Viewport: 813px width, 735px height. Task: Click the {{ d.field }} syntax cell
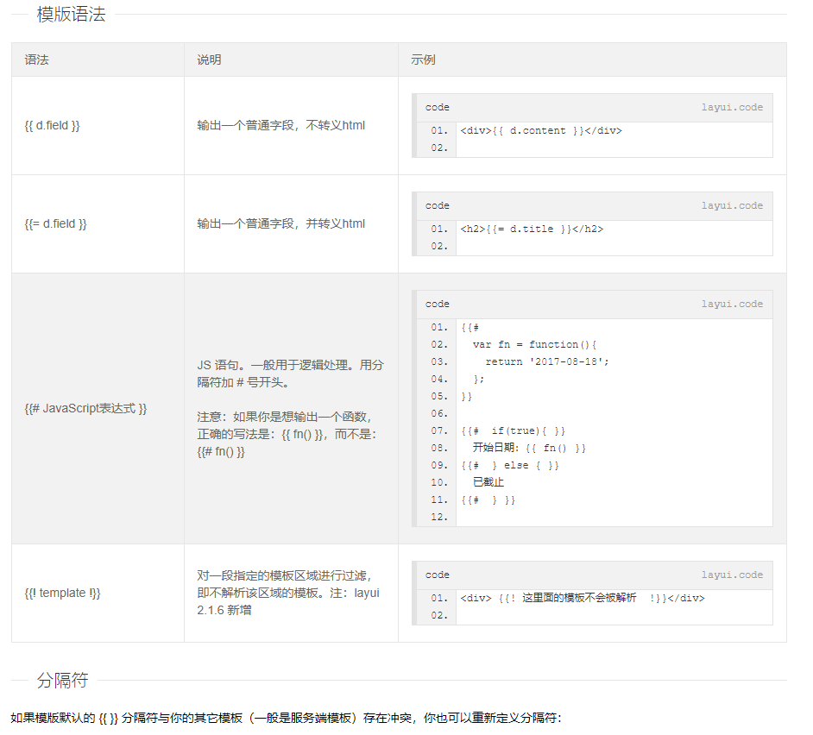coord(53,126)
